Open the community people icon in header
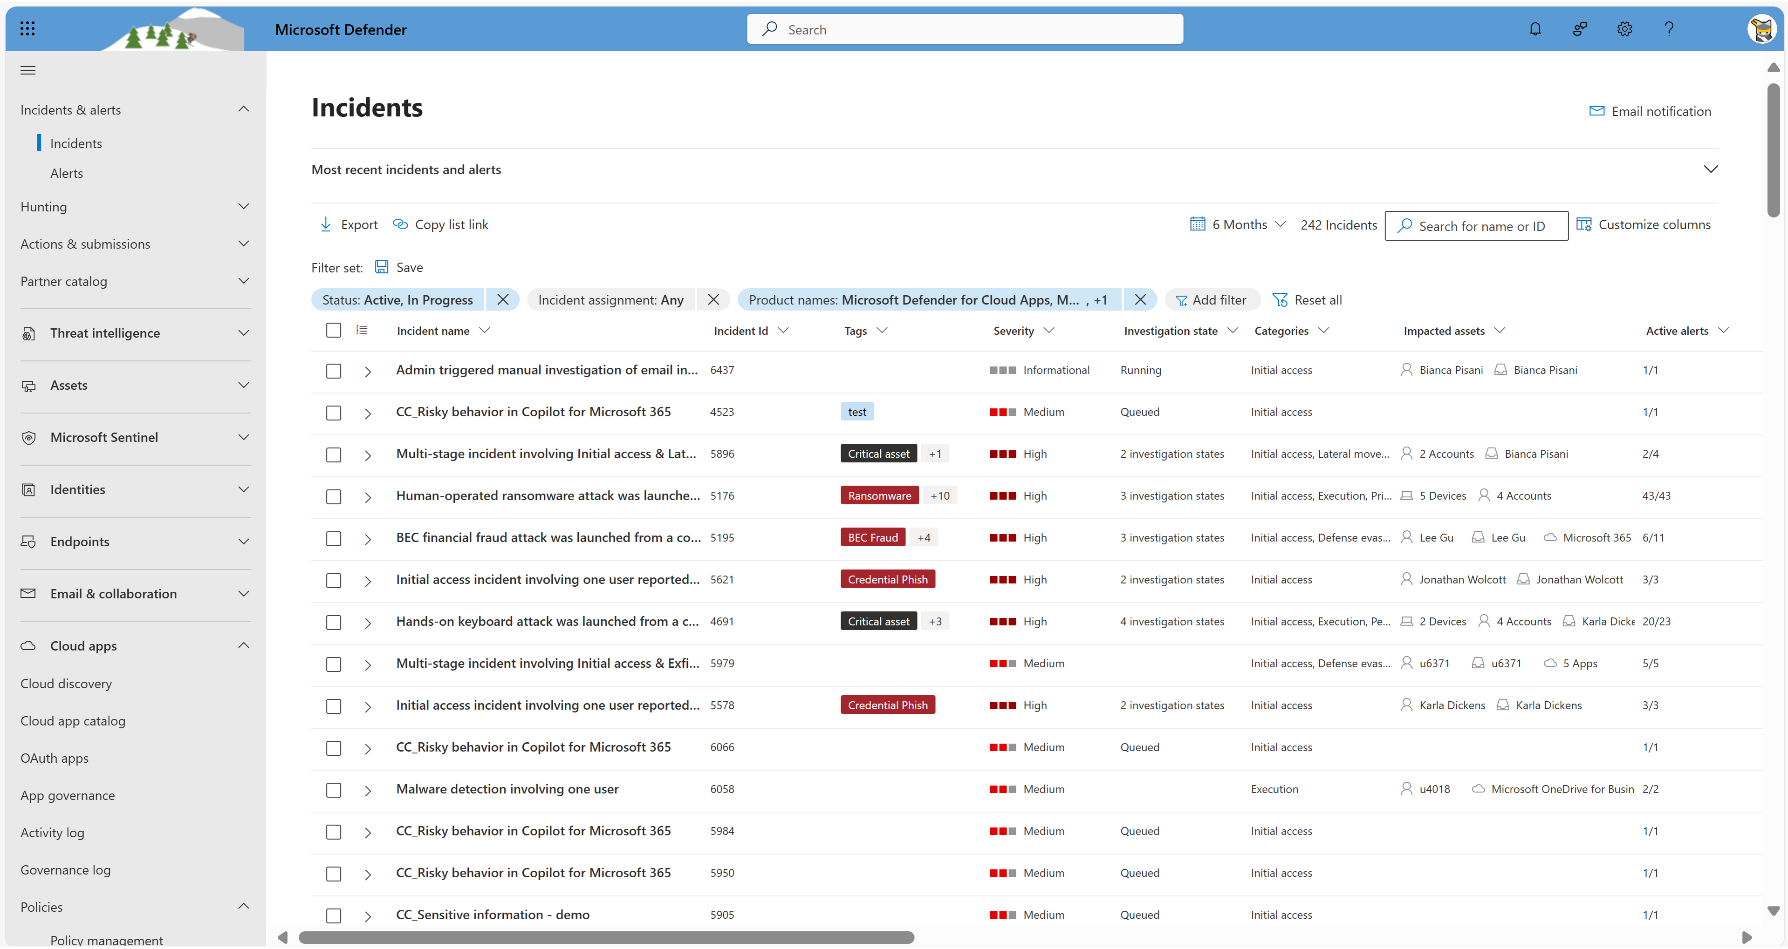This screenshot has height=949, width=1788. pos(1579,29)
